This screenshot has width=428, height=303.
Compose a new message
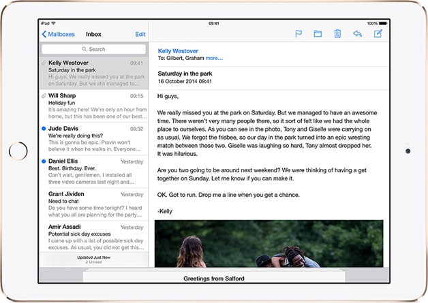click(378, 33)
